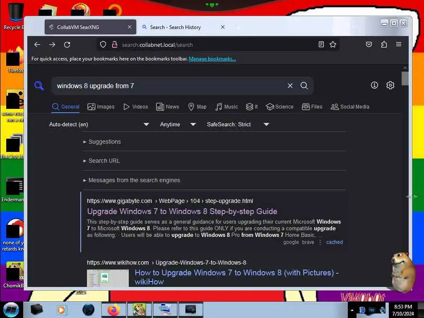Click the page vertical scrollbar thumb
424x318 pixels.
[x=405, y=78]
